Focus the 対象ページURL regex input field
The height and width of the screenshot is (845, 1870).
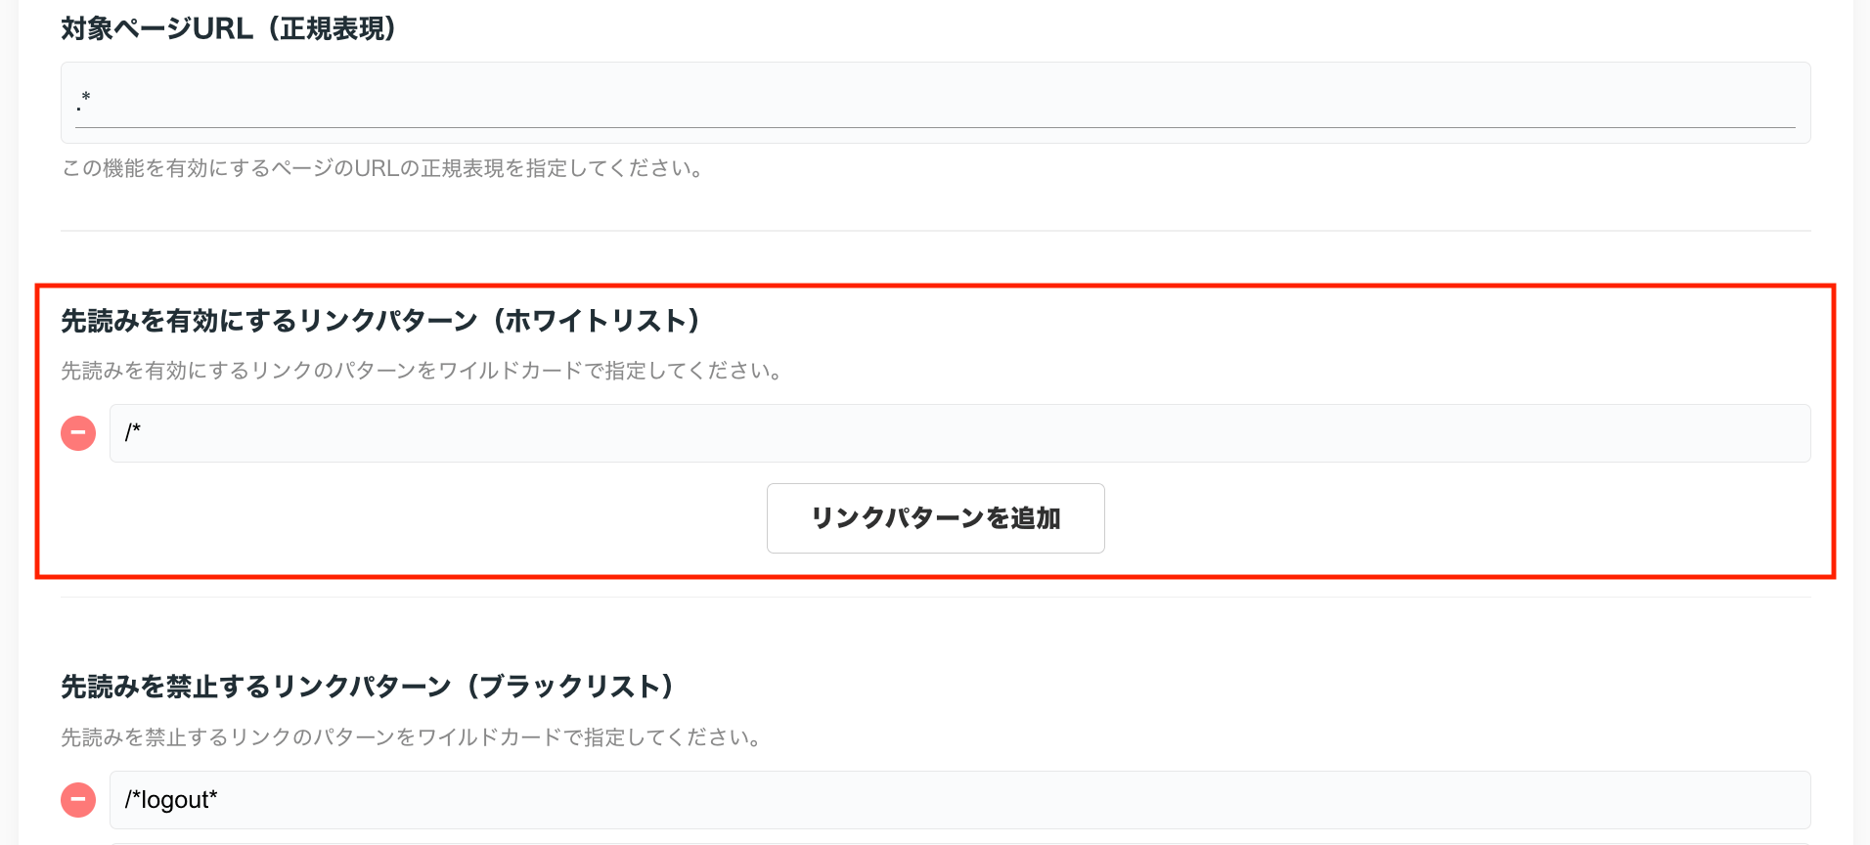935,103
